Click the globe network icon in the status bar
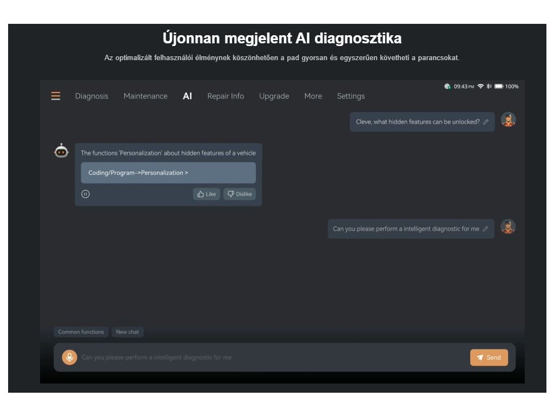Screen dimensions: 554x416 pyautogui.click(x=447, y=86)
